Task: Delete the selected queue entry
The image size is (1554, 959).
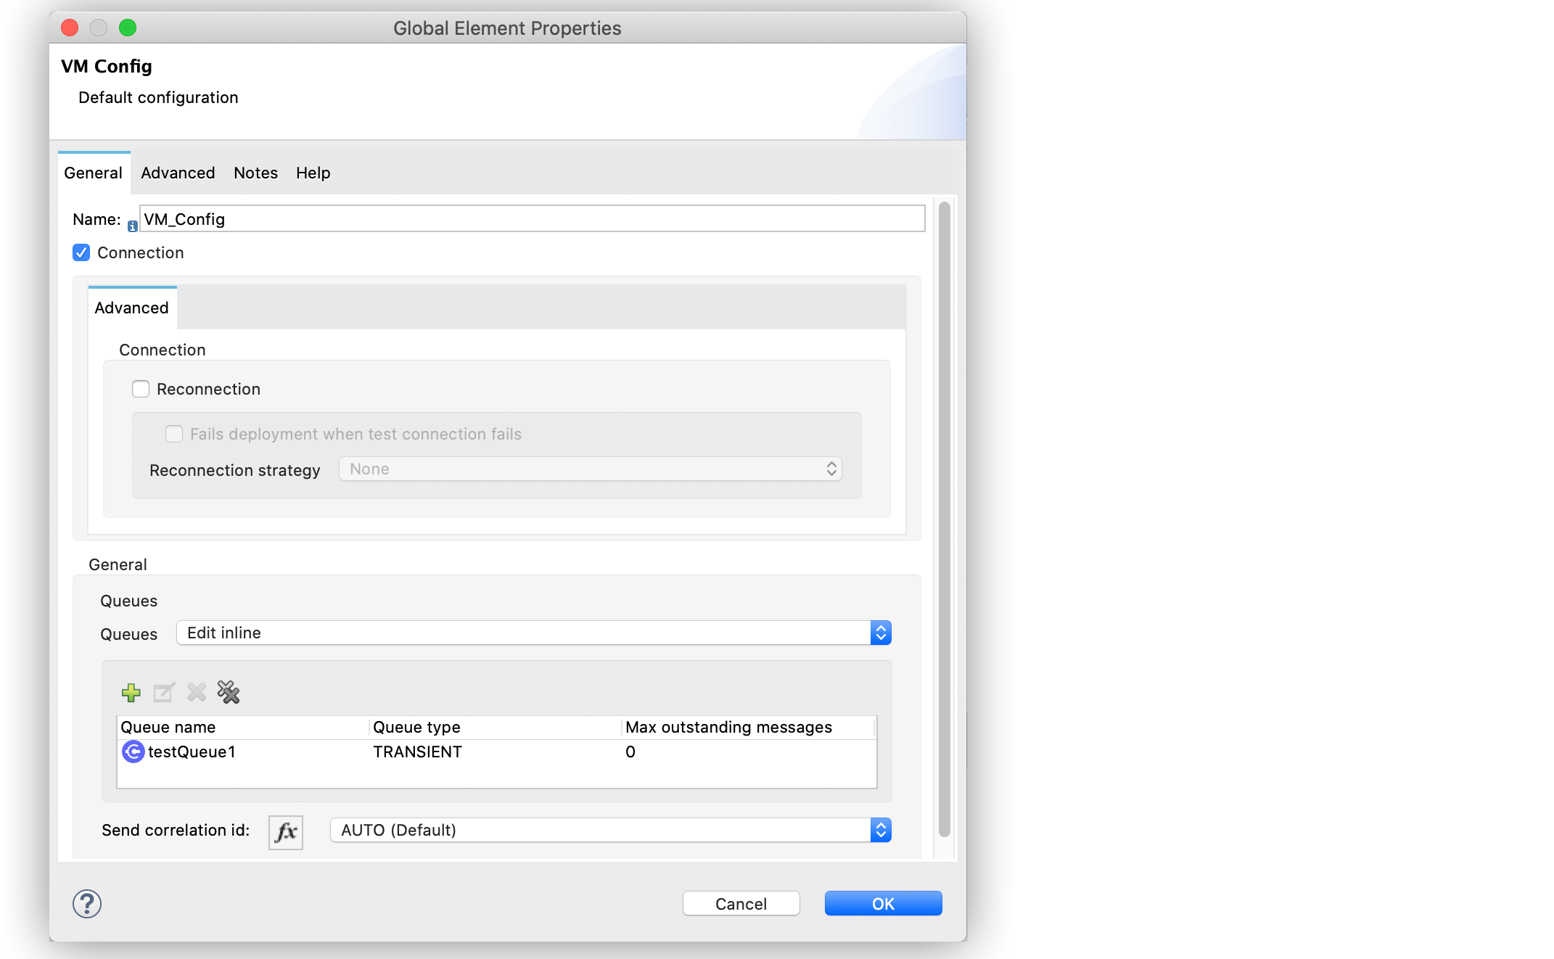Action: (196, 693)
